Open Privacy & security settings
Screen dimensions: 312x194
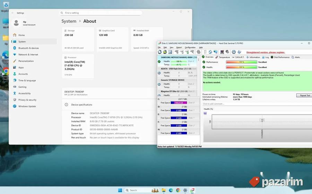pyautogui.click(x=34, y=100)
